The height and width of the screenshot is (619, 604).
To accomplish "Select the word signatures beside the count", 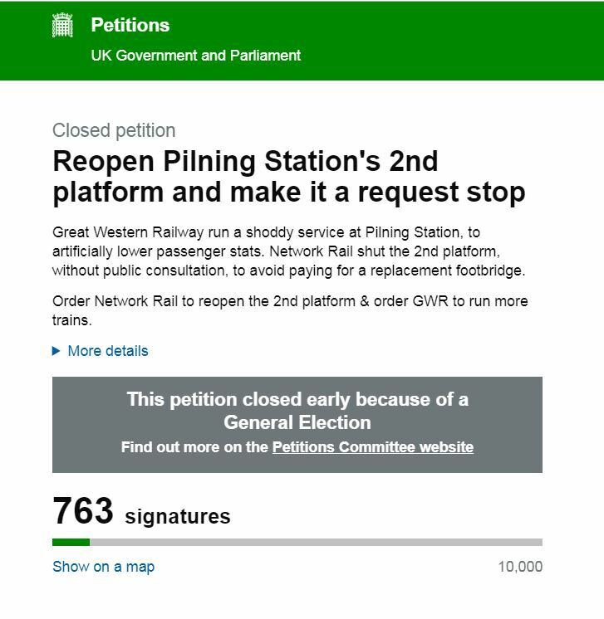I will [x=178, y=516].
